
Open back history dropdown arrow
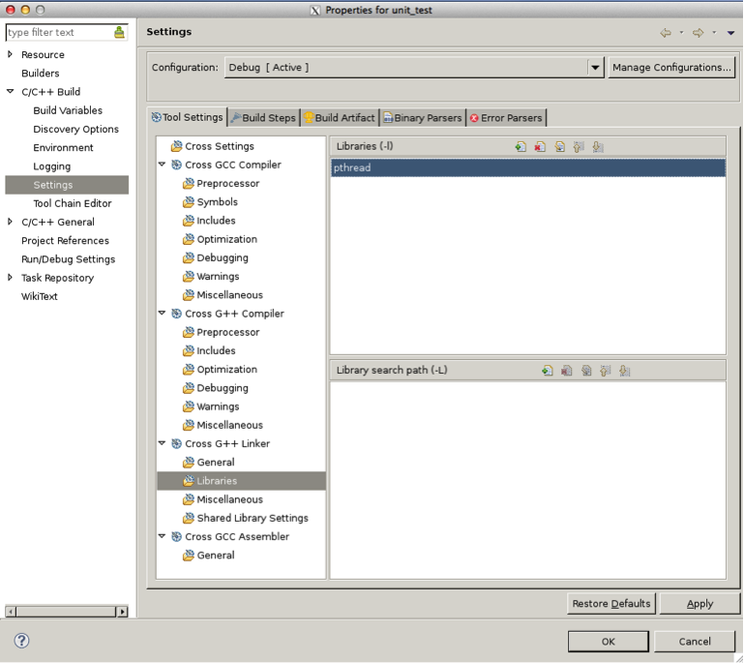[681, 33]
